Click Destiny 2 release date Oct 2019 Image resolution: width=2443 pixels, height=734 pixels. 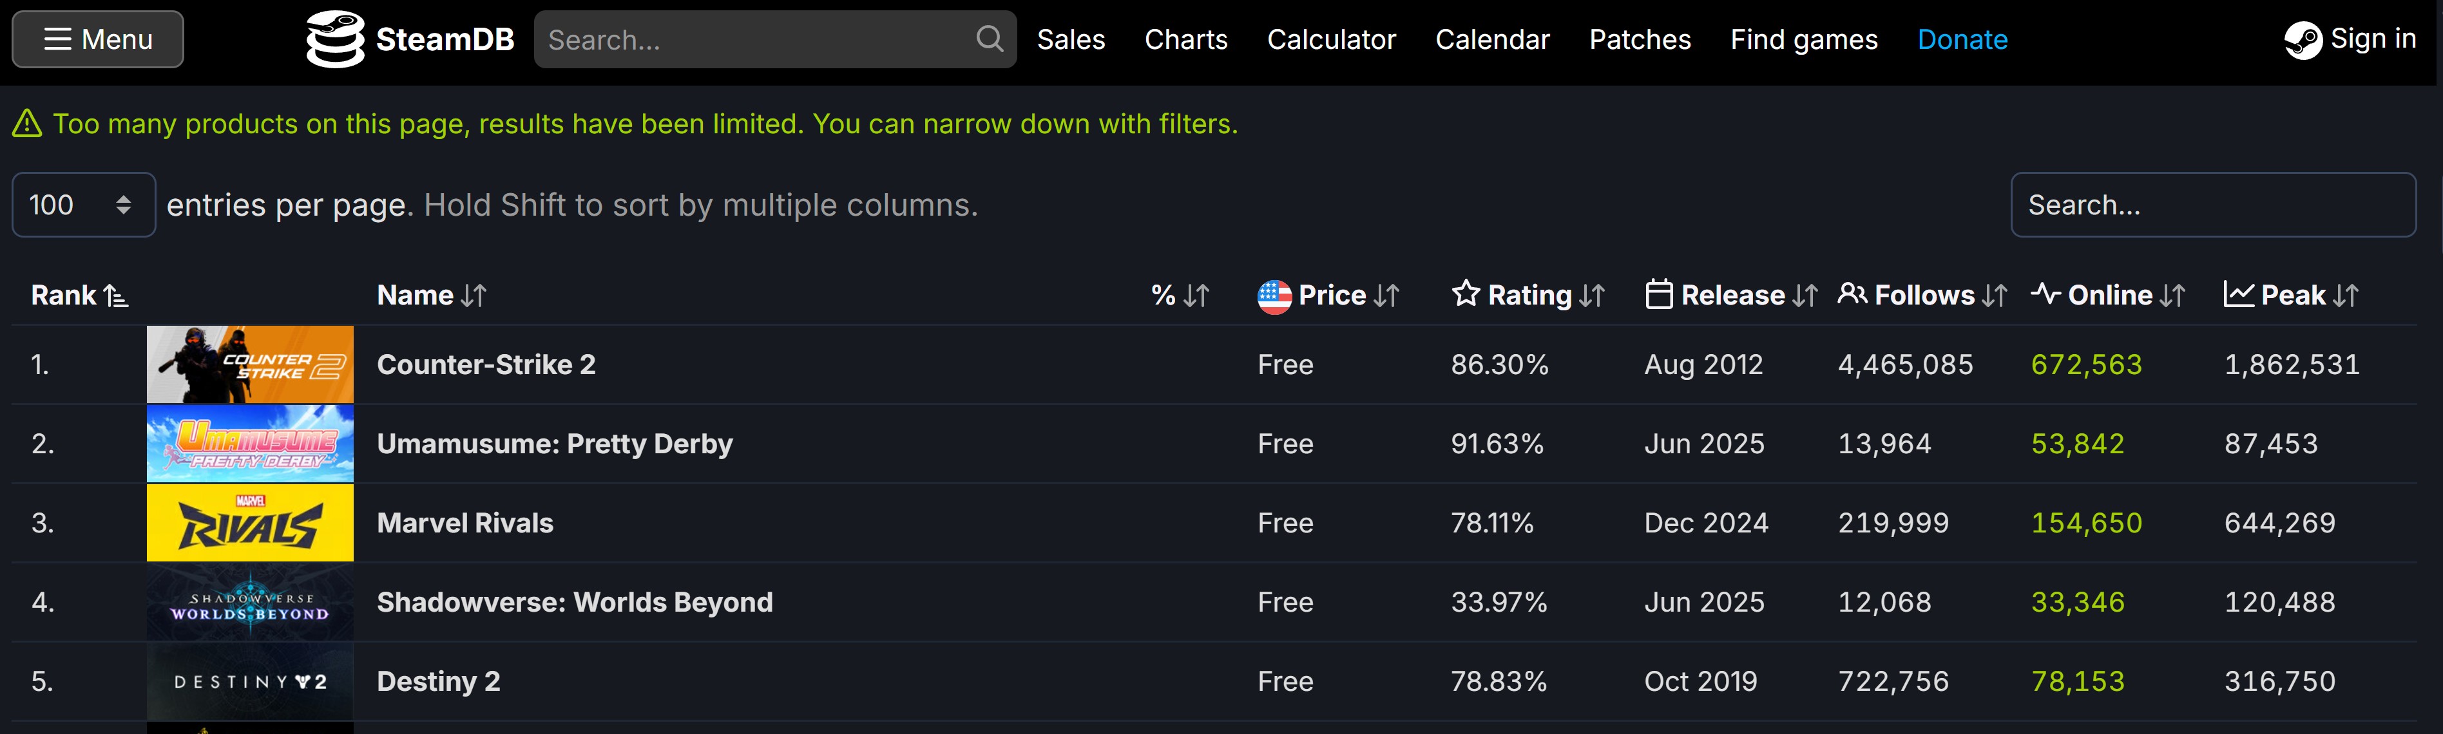(1700, 682)
